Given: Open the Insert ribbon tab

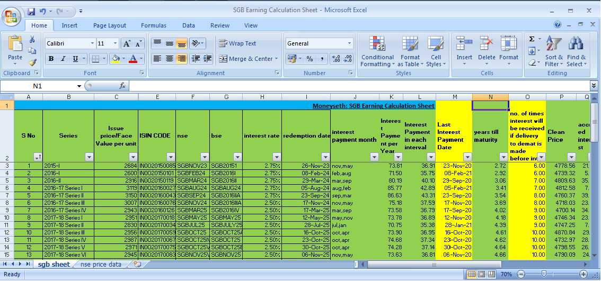Looking at the screenshot, I should tap(69, 25).
